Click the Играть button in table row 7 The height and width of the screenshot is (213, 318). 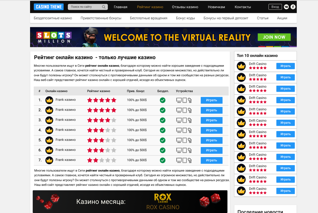[x=212, y=160]
